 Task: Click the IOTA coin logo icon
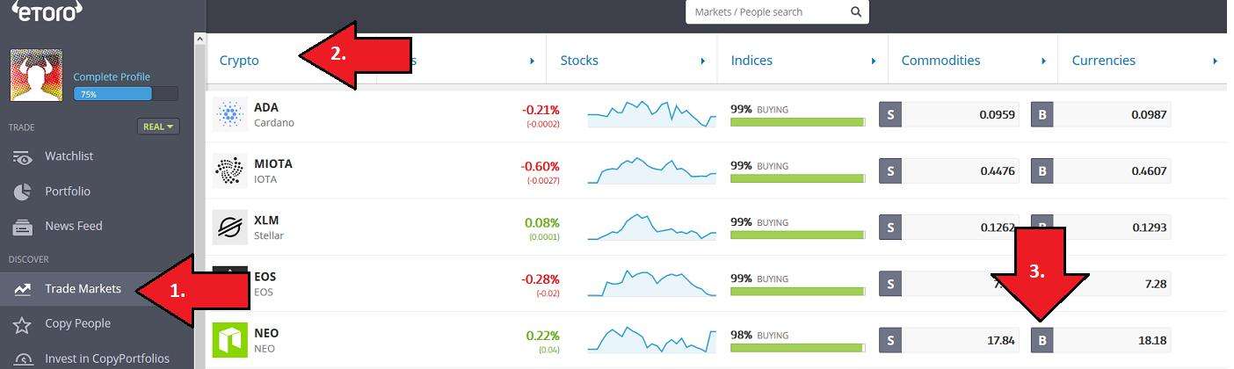coord(230,170)
